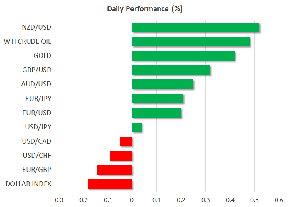Select the red USD/CHF bar
The height and width of the screenshot is (207, 289).
[121, 156]
